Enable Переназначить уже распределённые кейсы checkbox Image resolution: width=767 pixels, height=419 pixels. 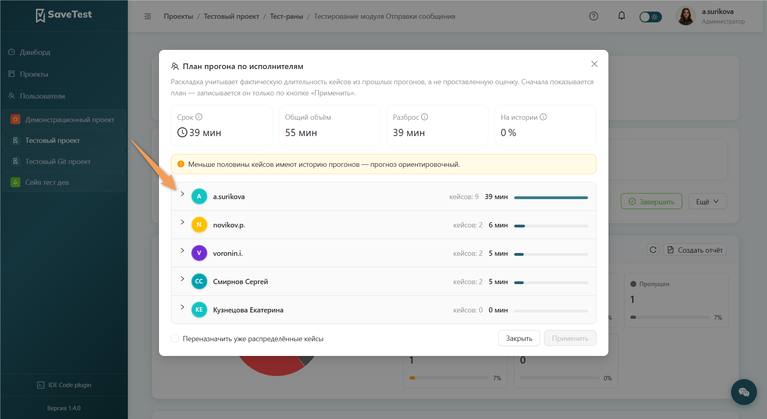(175, 338)
